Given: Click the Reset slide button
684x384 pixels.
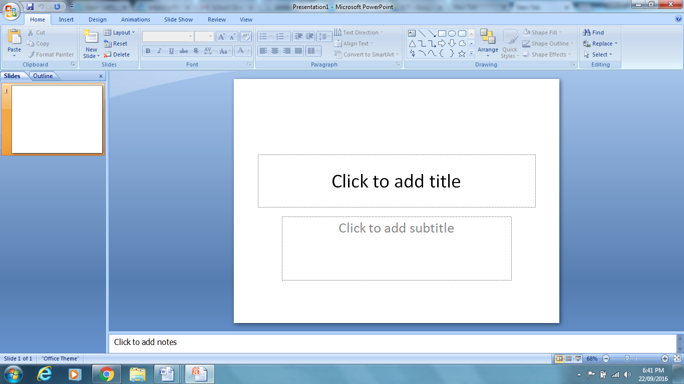Looking at the screenshot, I should tap(116, 43).
